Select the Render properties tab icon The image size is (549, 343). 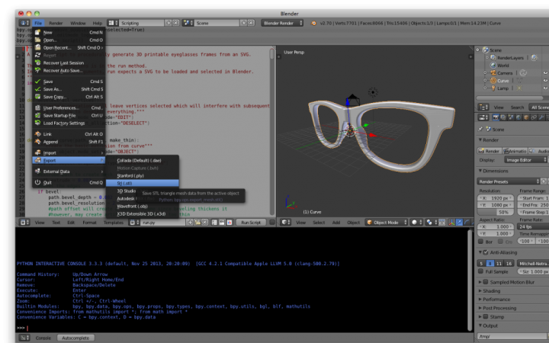point(496,117)
